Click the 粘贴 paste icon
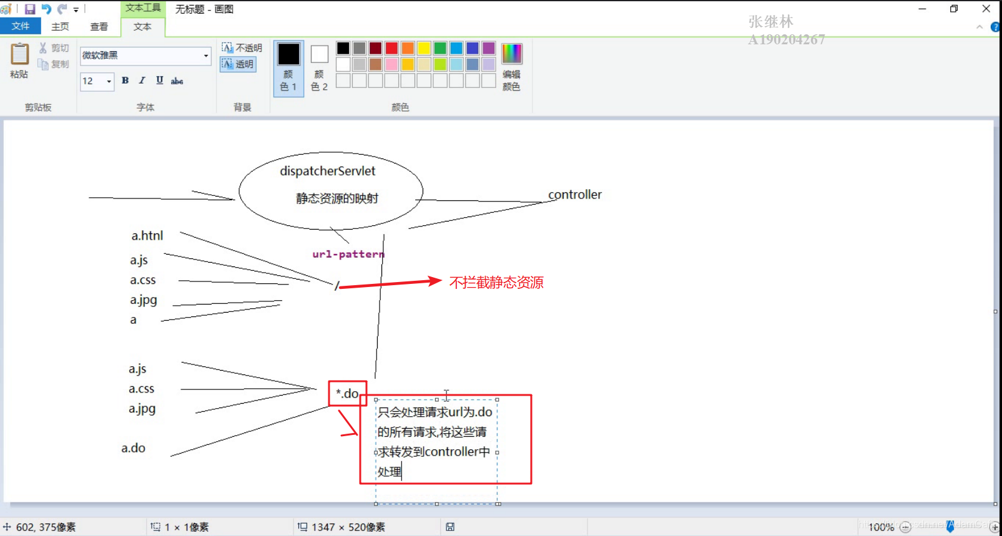Viewport: 1002px width, 536px height. tap(19, 54)
